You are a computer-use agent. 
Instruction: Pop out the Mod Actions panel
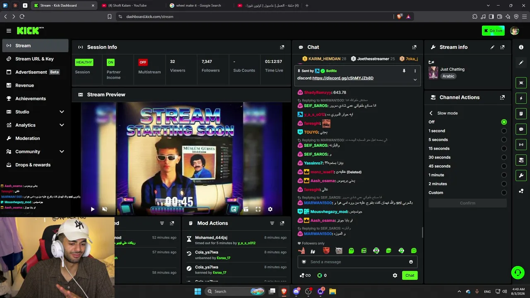tap(282, 223)
